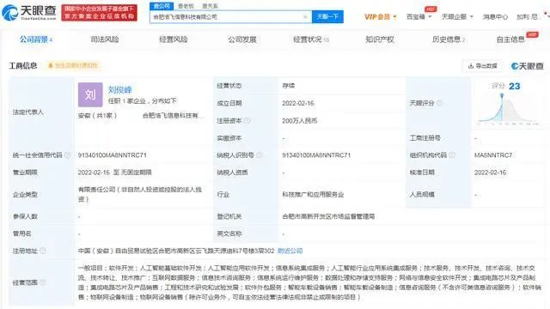550x309 pixels.
Task: Click the bell change-alert icon by 工商信息
Action: coord(51,65)
